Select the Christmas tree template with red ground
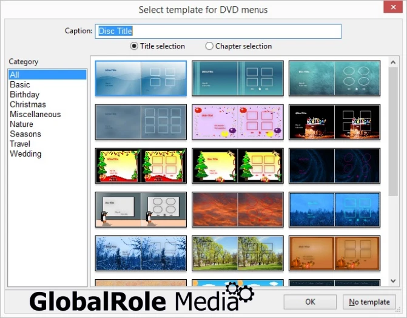The width and height of the screenshot is (407, 318). pyautogui.click(x=141, y=166)
